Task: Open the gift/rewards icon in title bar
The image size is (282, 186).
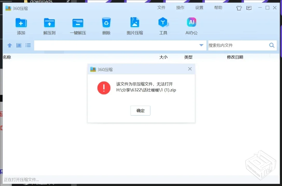Action: (239, 8)
